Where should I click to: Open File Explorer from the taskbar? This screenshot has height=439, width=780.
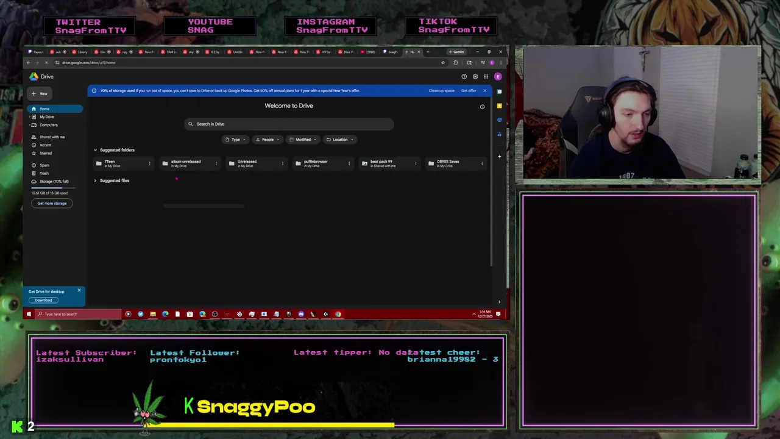[153, 314]
